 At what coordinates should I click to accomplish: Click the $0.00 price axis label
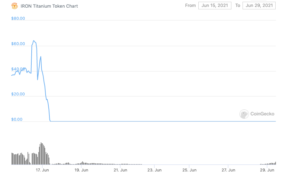pos(17,119)
